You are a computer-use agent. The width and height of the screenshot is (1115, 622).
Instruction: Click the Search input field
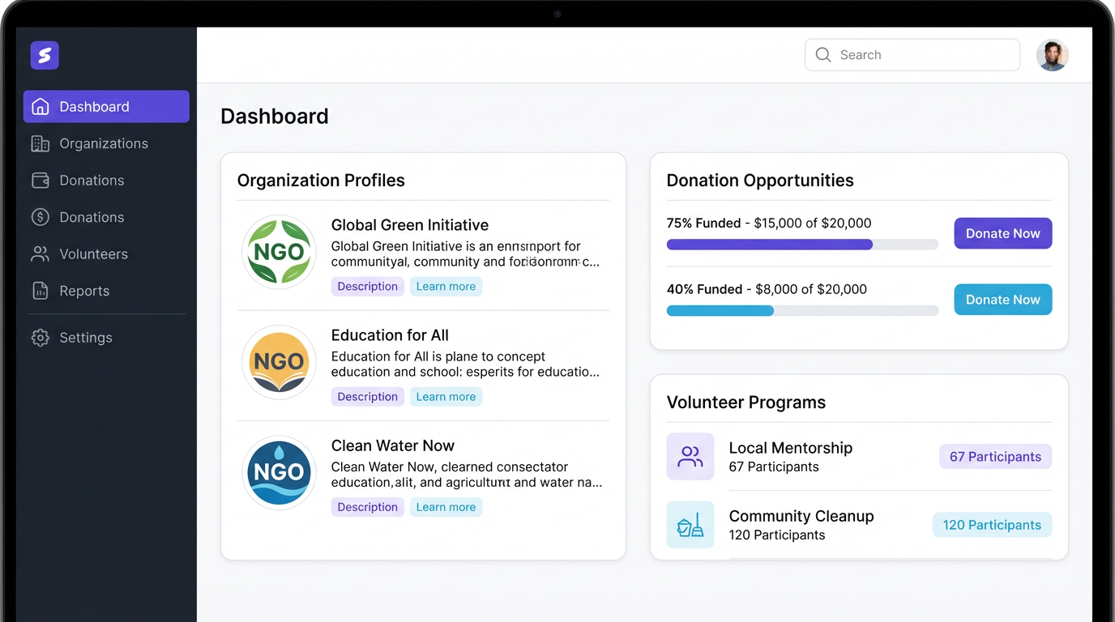click(912, 55)
